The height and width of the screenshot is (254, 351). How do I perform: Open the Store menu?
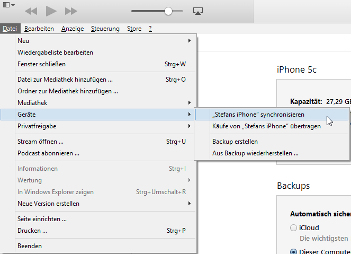pyautogui.click(x=134, y=29)
